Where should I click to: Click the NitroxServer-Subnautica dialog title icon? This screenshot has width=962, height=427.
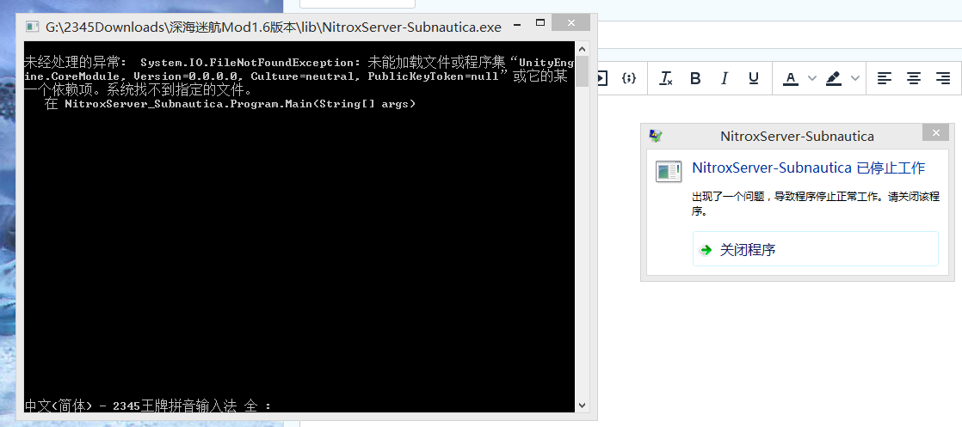tap(655, 136)
